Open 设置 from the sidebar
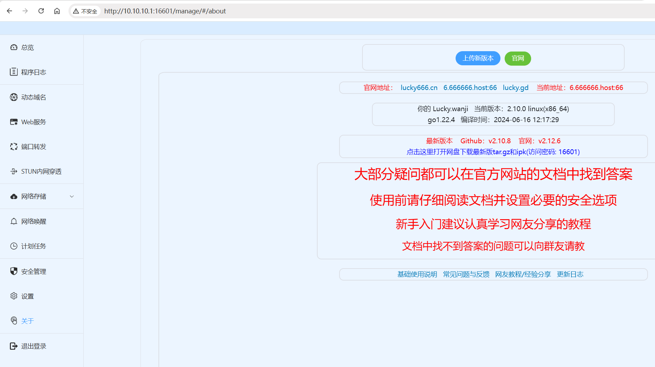Image resolution: width=655 pixels, height=367 pixels. (x=42, y=296)
